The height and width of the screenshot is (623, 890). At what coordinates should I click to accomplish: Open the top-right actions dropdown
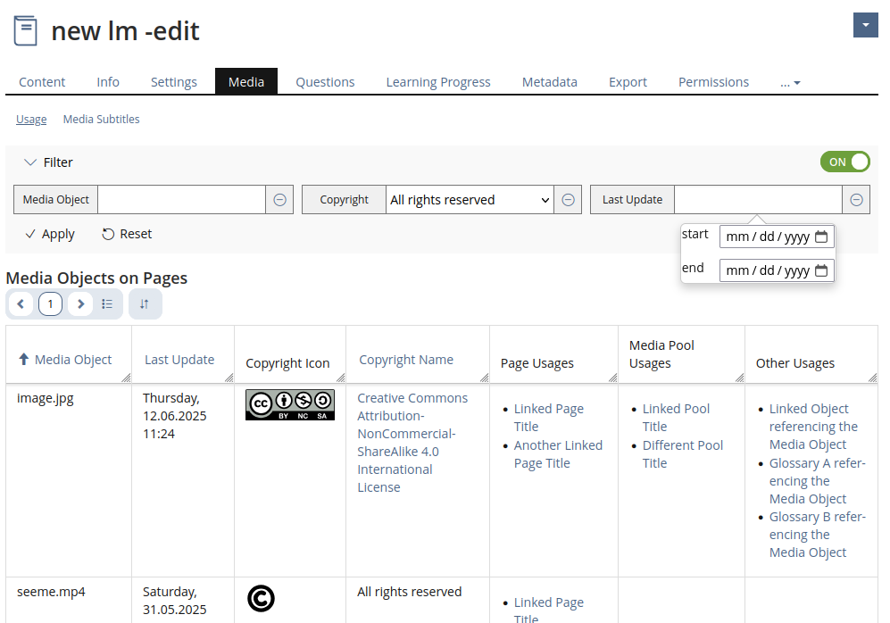click(x=865, y=25)
